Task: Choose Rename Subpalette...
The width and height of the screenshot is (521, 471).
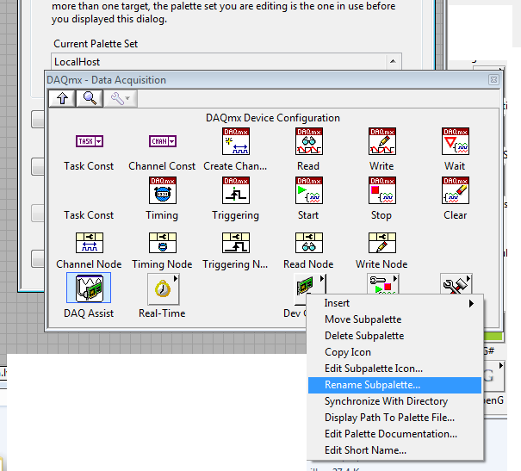Action: [394, 385]
